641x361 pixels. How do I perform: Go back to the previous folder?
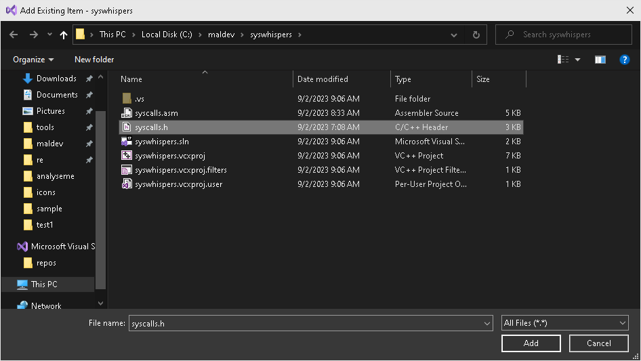click(x=14, y=35)
